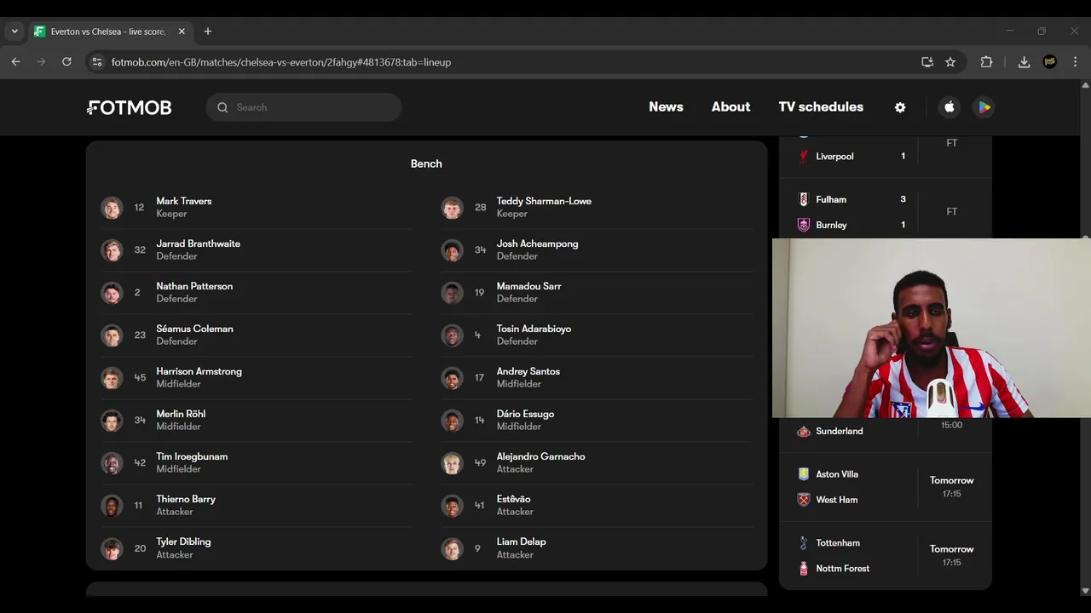Reload the page
Image resolution: width=1091 pixels, height=613 pixels.
(x=66, y=62)
